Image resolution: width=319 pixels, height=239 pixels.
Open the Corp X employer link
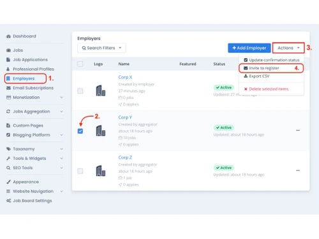click(125, 77)
